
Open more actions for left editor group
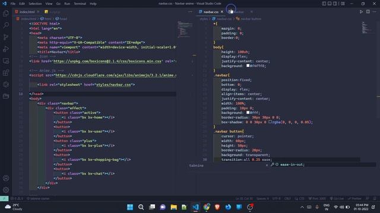[190, 12]
